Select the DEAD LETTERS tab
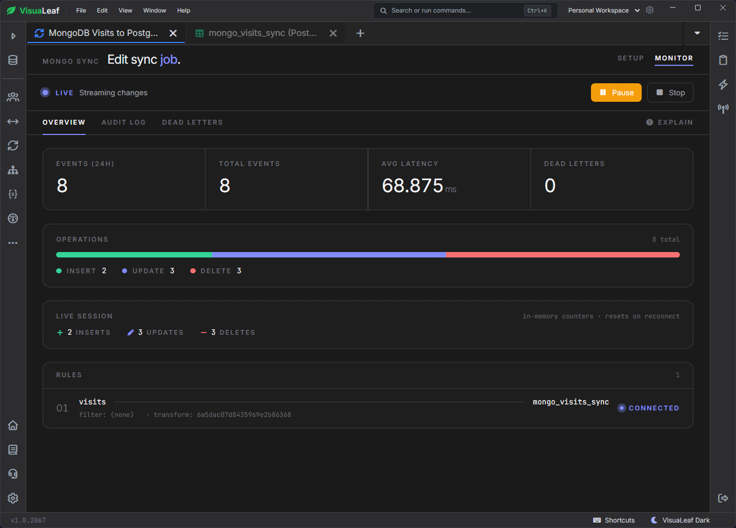This screenshot has height=528, width=736. [x=192, y=122]
